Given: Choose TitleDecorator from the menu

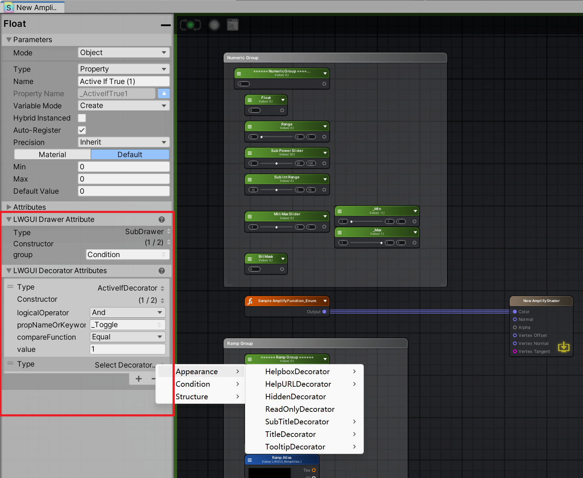Looking at the screenshot, I should pyautogui.click(x=304, y=434).
